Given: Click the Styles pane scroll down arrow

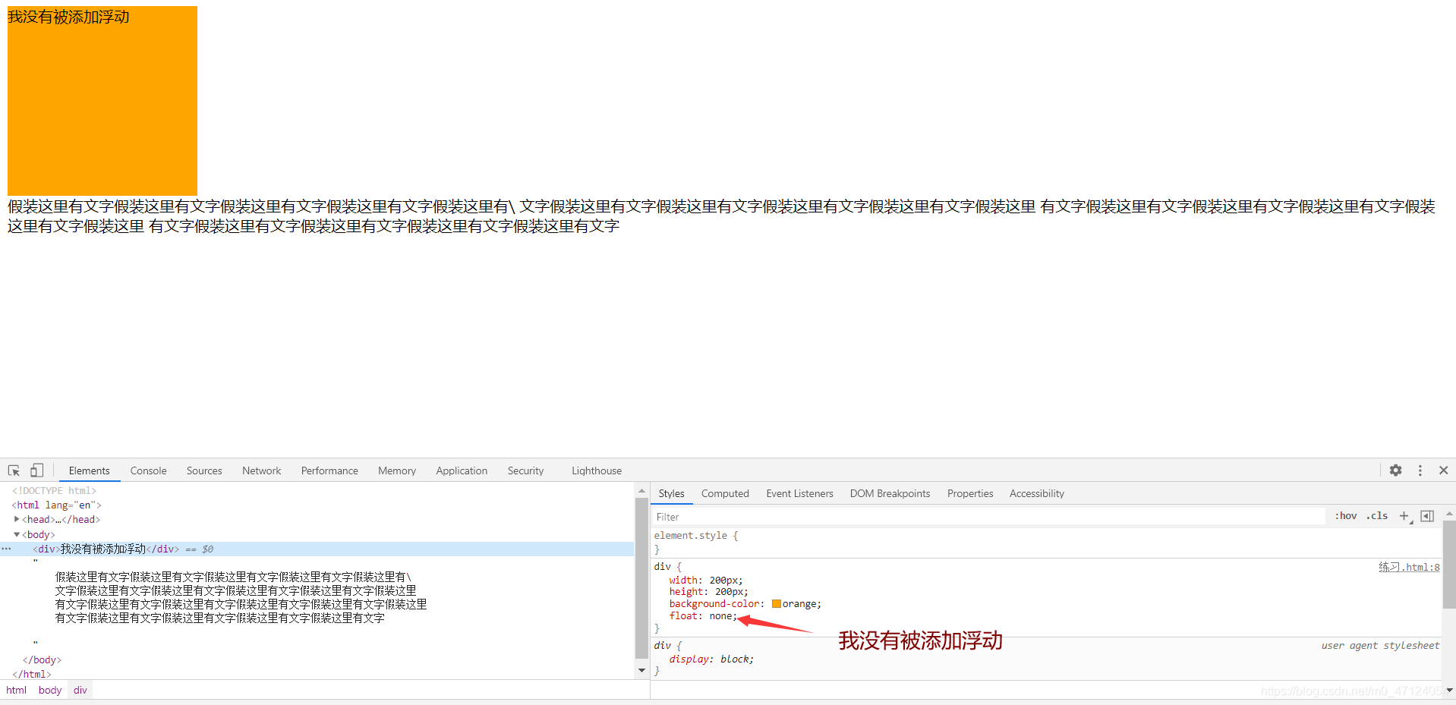Looking at the screenshot, I should click(1449, 690).
